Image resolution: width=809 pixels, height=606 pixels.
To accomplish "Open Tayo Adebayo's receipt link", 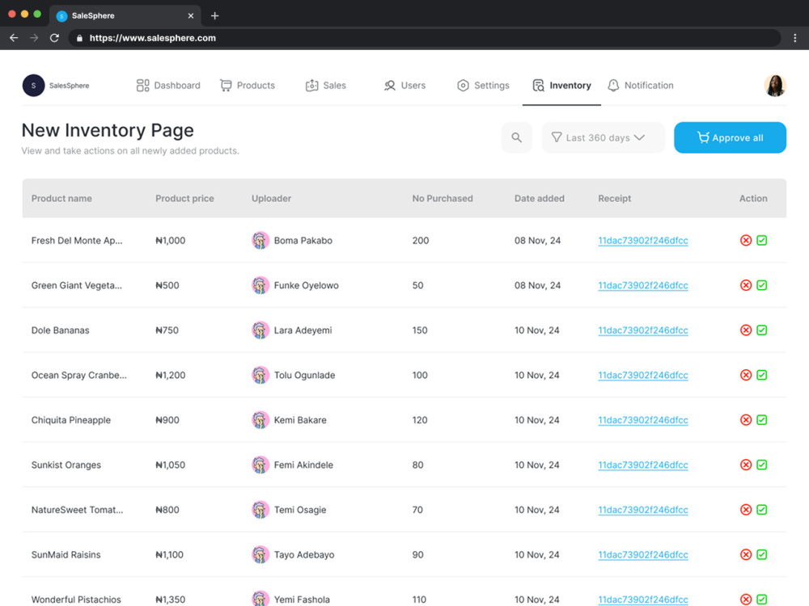I will click(x=643, y=554).
